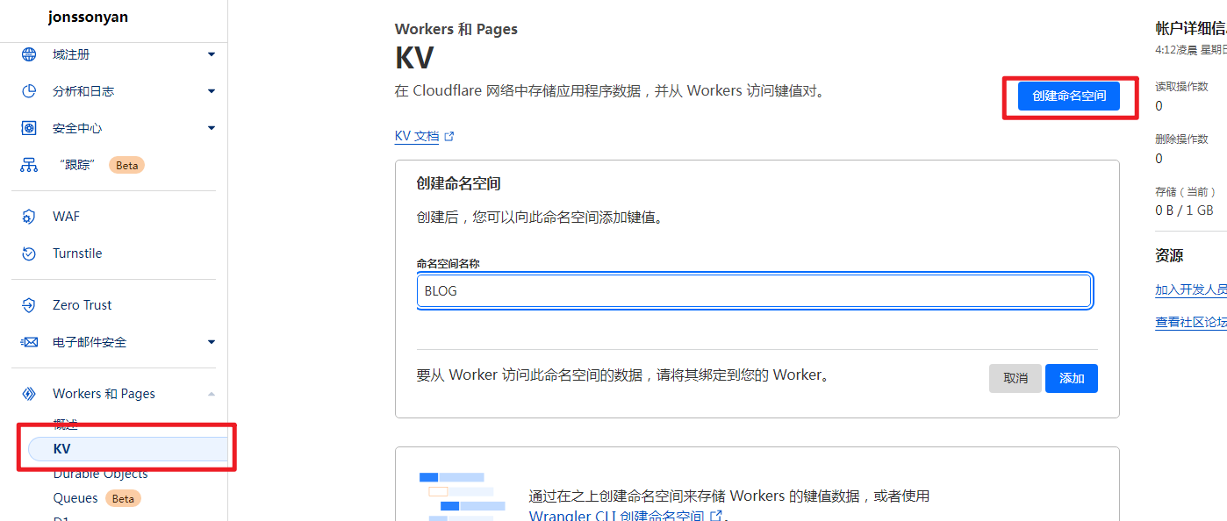Click the pie chart icon for 分析和日志

click(29, 91)
